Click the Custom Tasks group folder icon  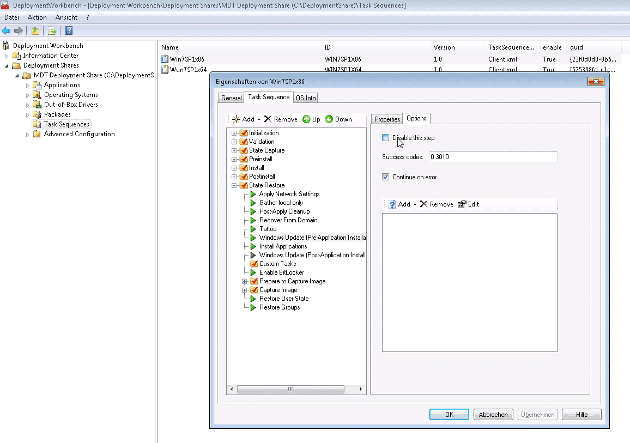coord(254,264)
